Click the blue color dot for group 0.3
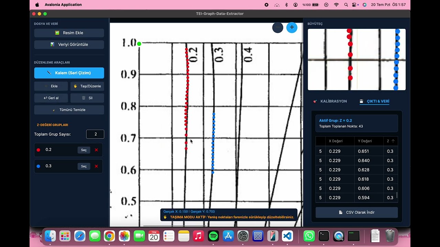 38,166
